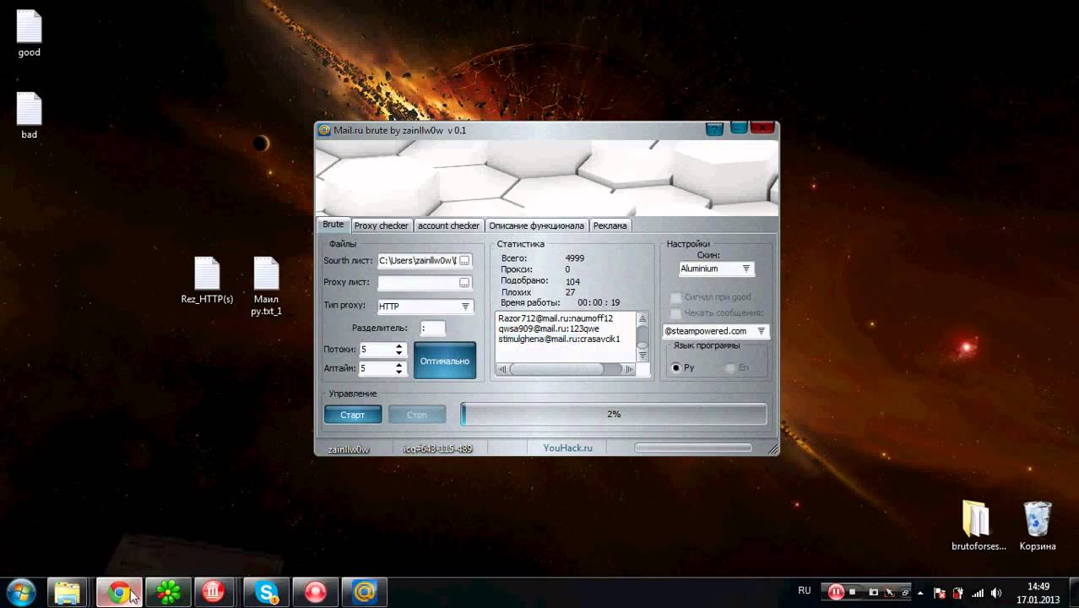Click the help question-mark title button
This screenshot has width=1079, height=608.
(714, 128)
